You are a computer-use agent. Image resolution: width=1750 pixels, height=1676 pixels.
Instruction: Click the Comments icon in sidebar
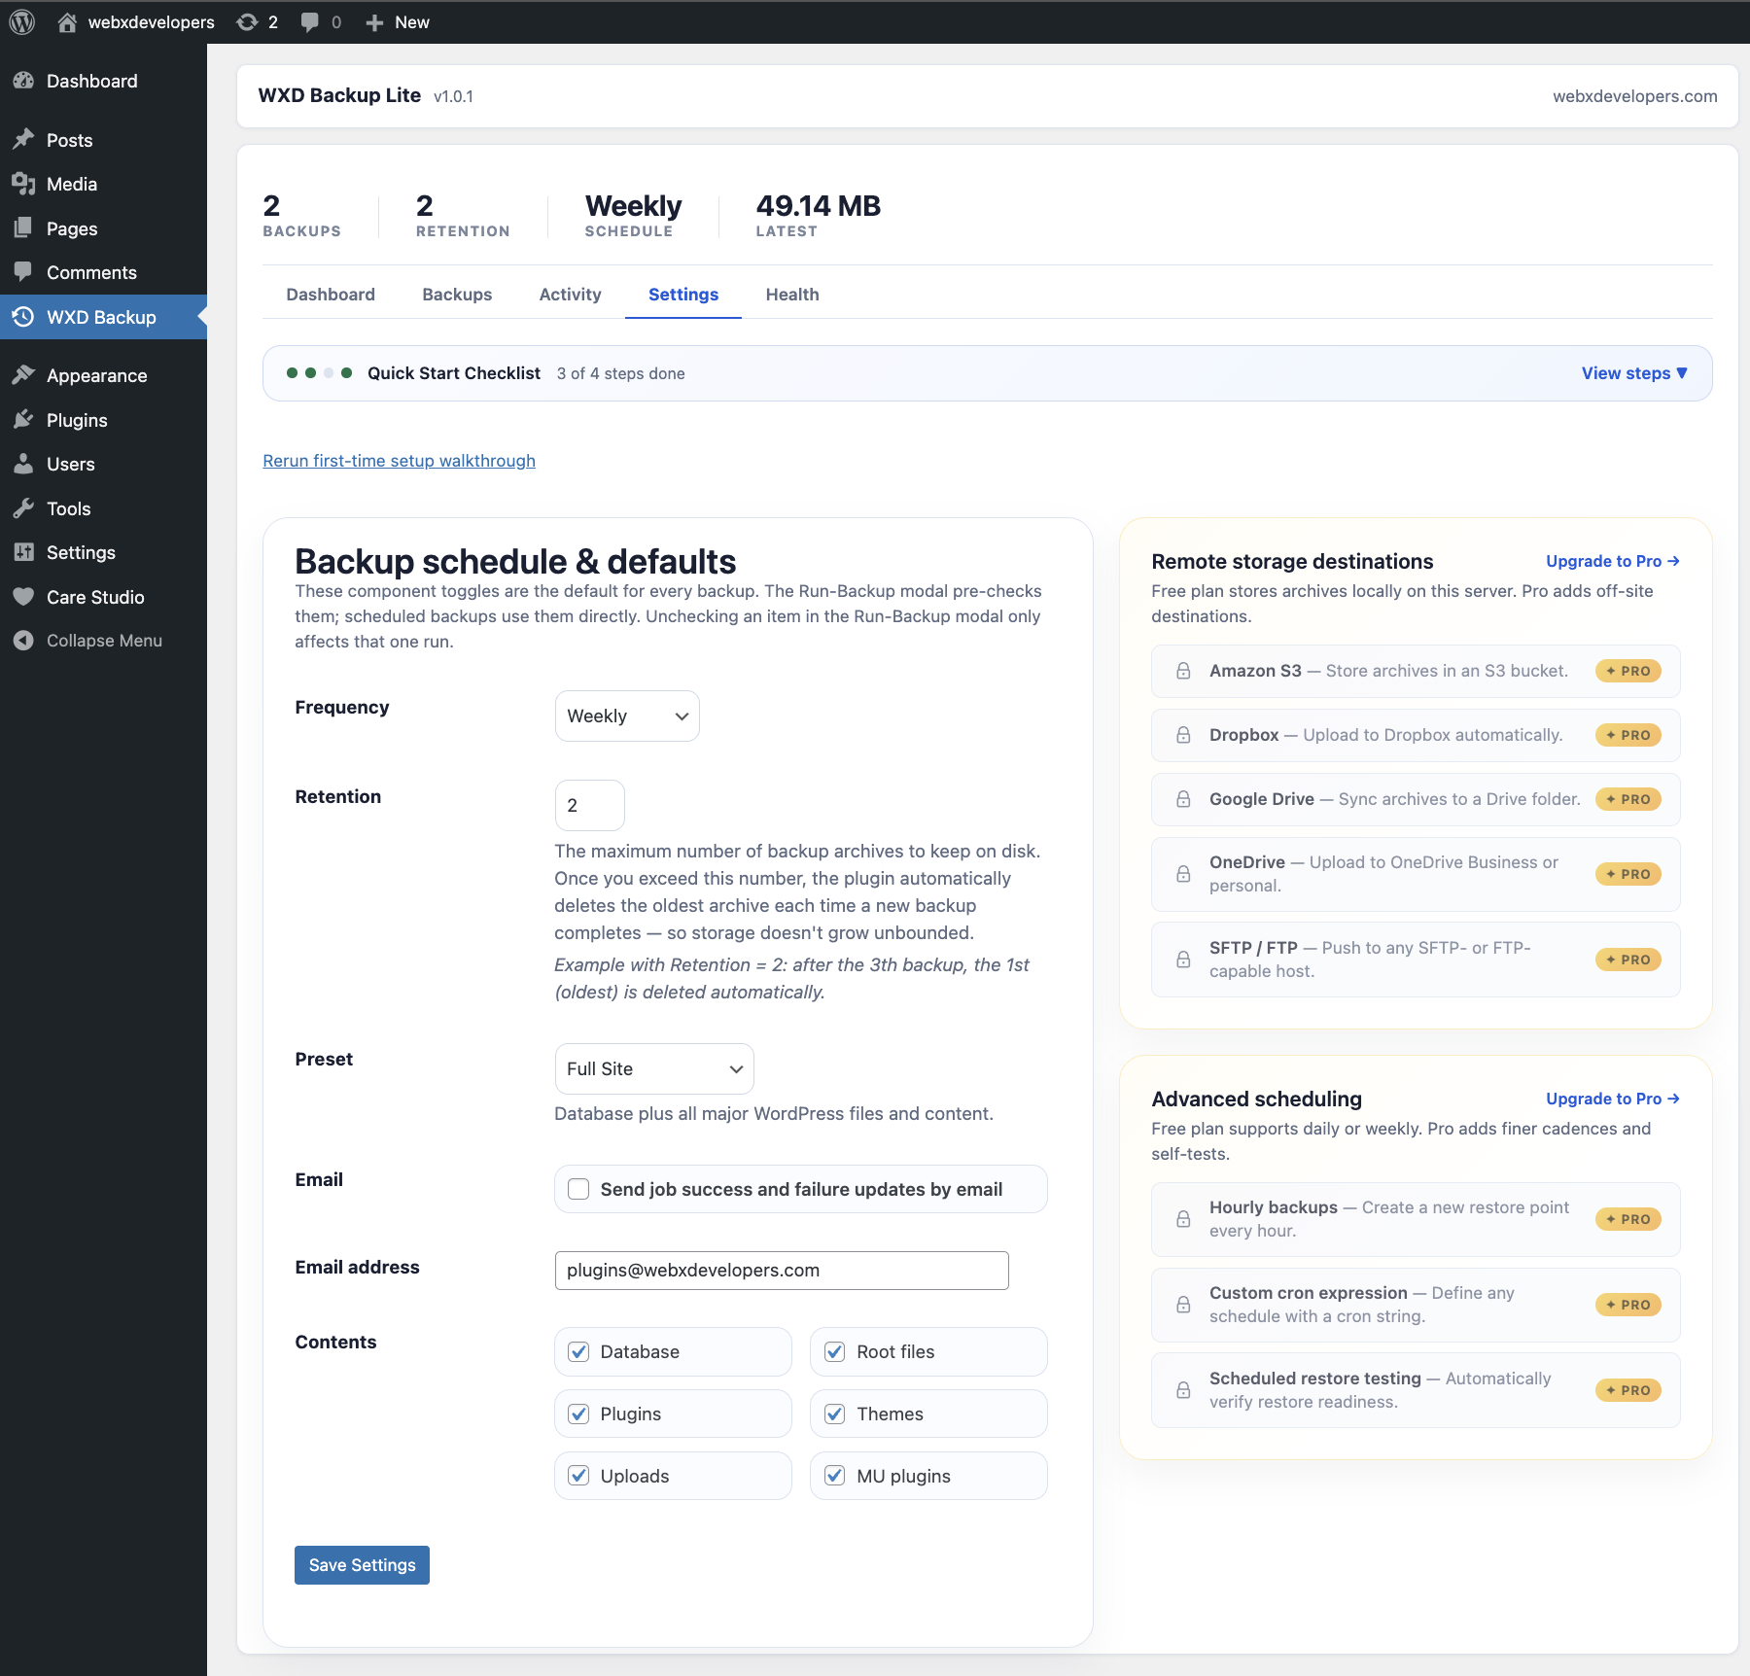24,272
